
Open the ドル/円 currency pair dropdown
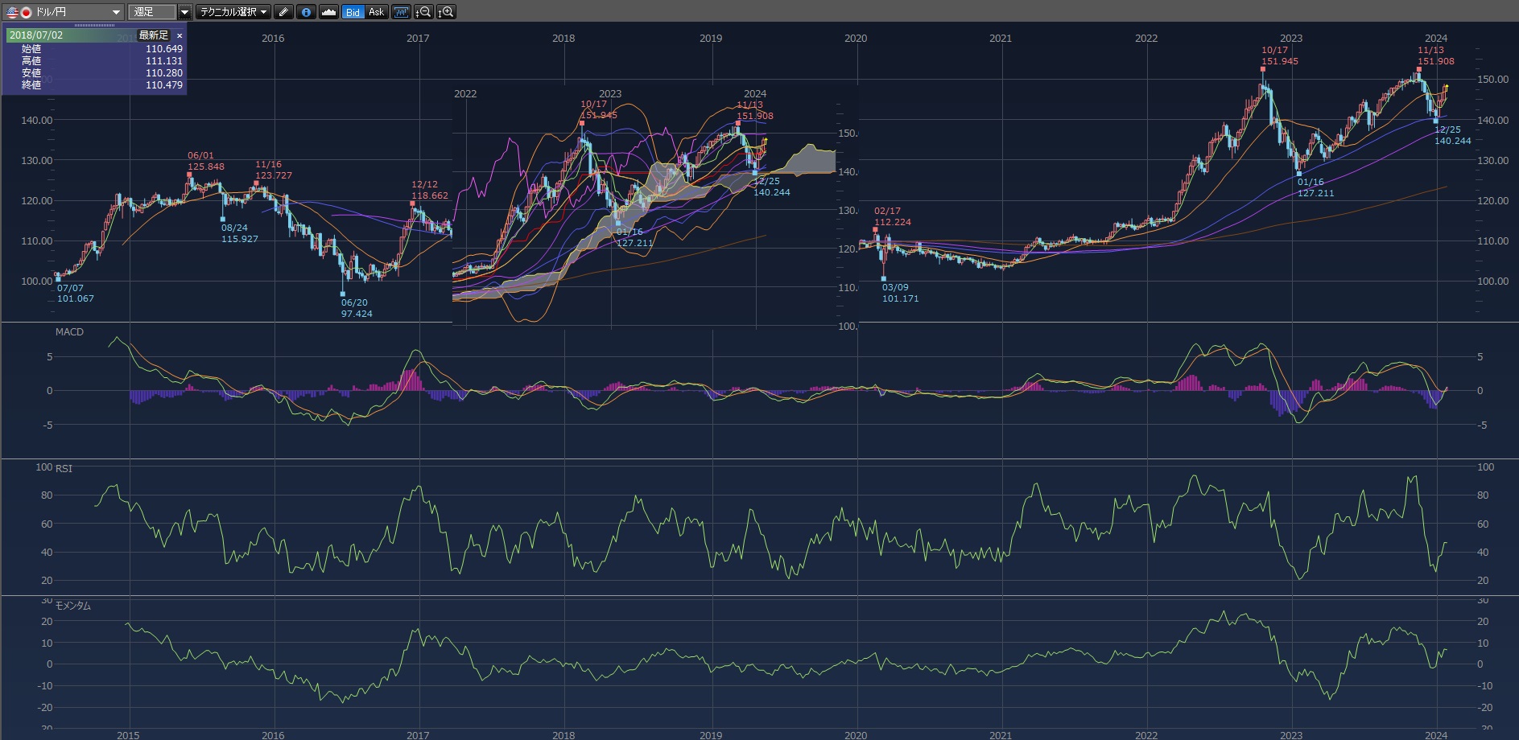[x=116, y=12]
